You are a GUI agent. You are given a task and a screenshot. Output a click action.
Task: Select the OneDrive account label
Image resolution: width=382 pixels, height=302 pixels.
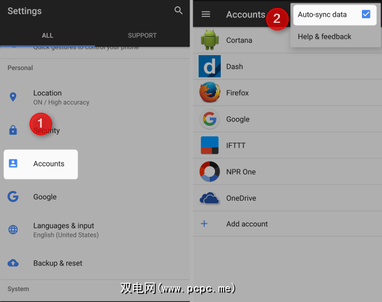pyautogui.click(x=241, y=198)
